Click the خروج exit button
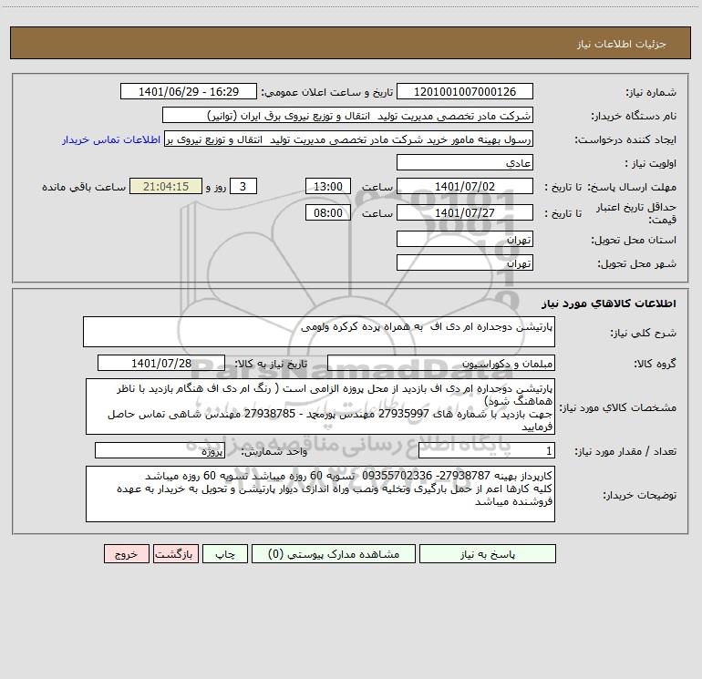The width and height of the screenshot is (702, 679). click(126, 554)
